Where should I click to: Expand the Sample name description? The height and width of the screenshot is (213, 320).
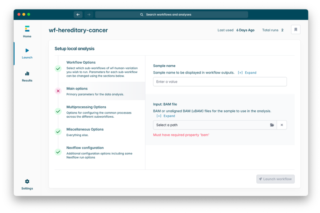pos(247,73)
